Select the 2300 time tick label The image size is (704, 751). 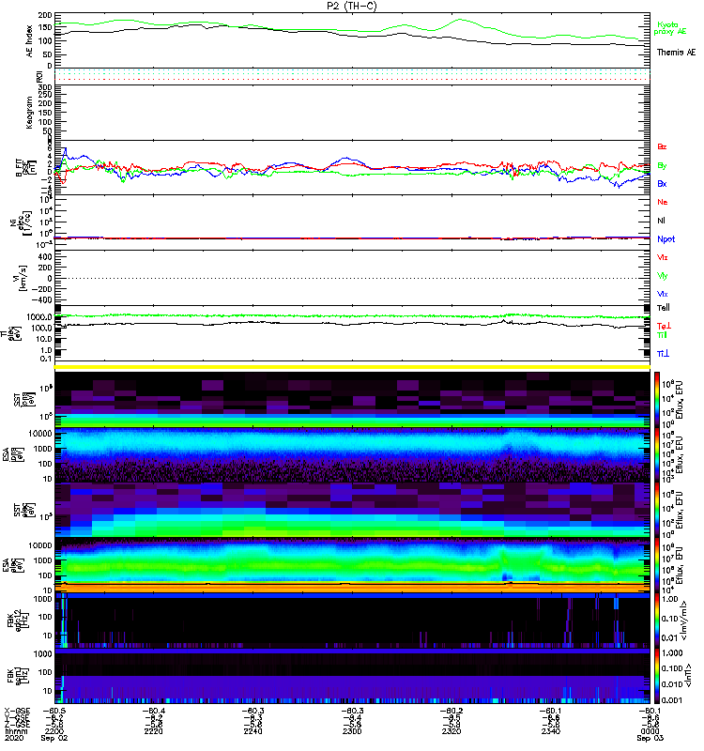(x=352, y=731)
